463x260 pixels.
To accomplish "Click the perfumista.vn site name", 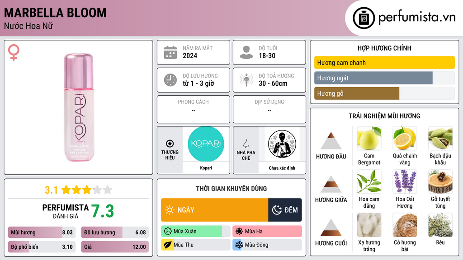I will click(x=417, y=18).
